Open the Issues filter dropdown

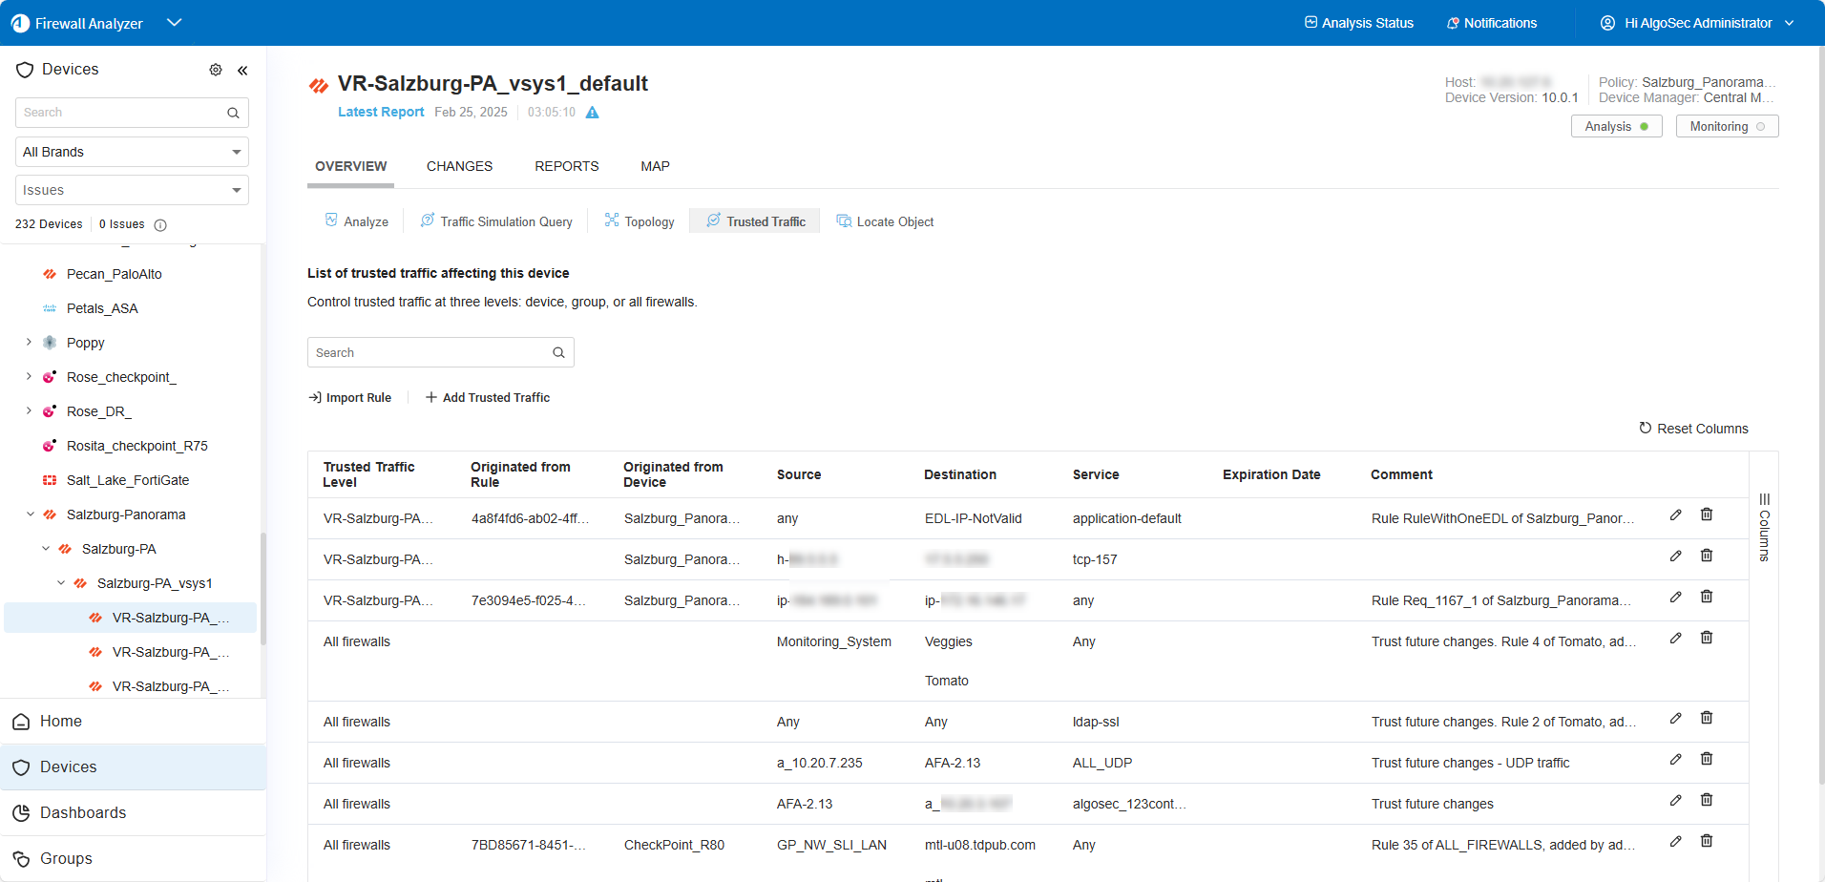click(x=132, y=190)
